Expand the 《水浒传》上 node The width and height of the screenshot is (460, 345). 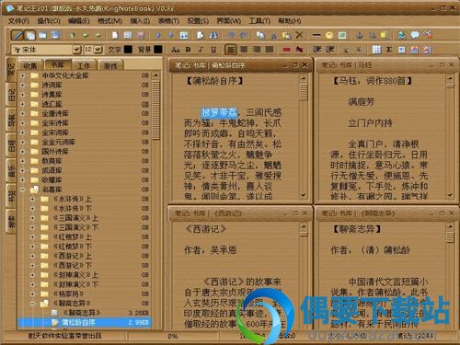32,199
